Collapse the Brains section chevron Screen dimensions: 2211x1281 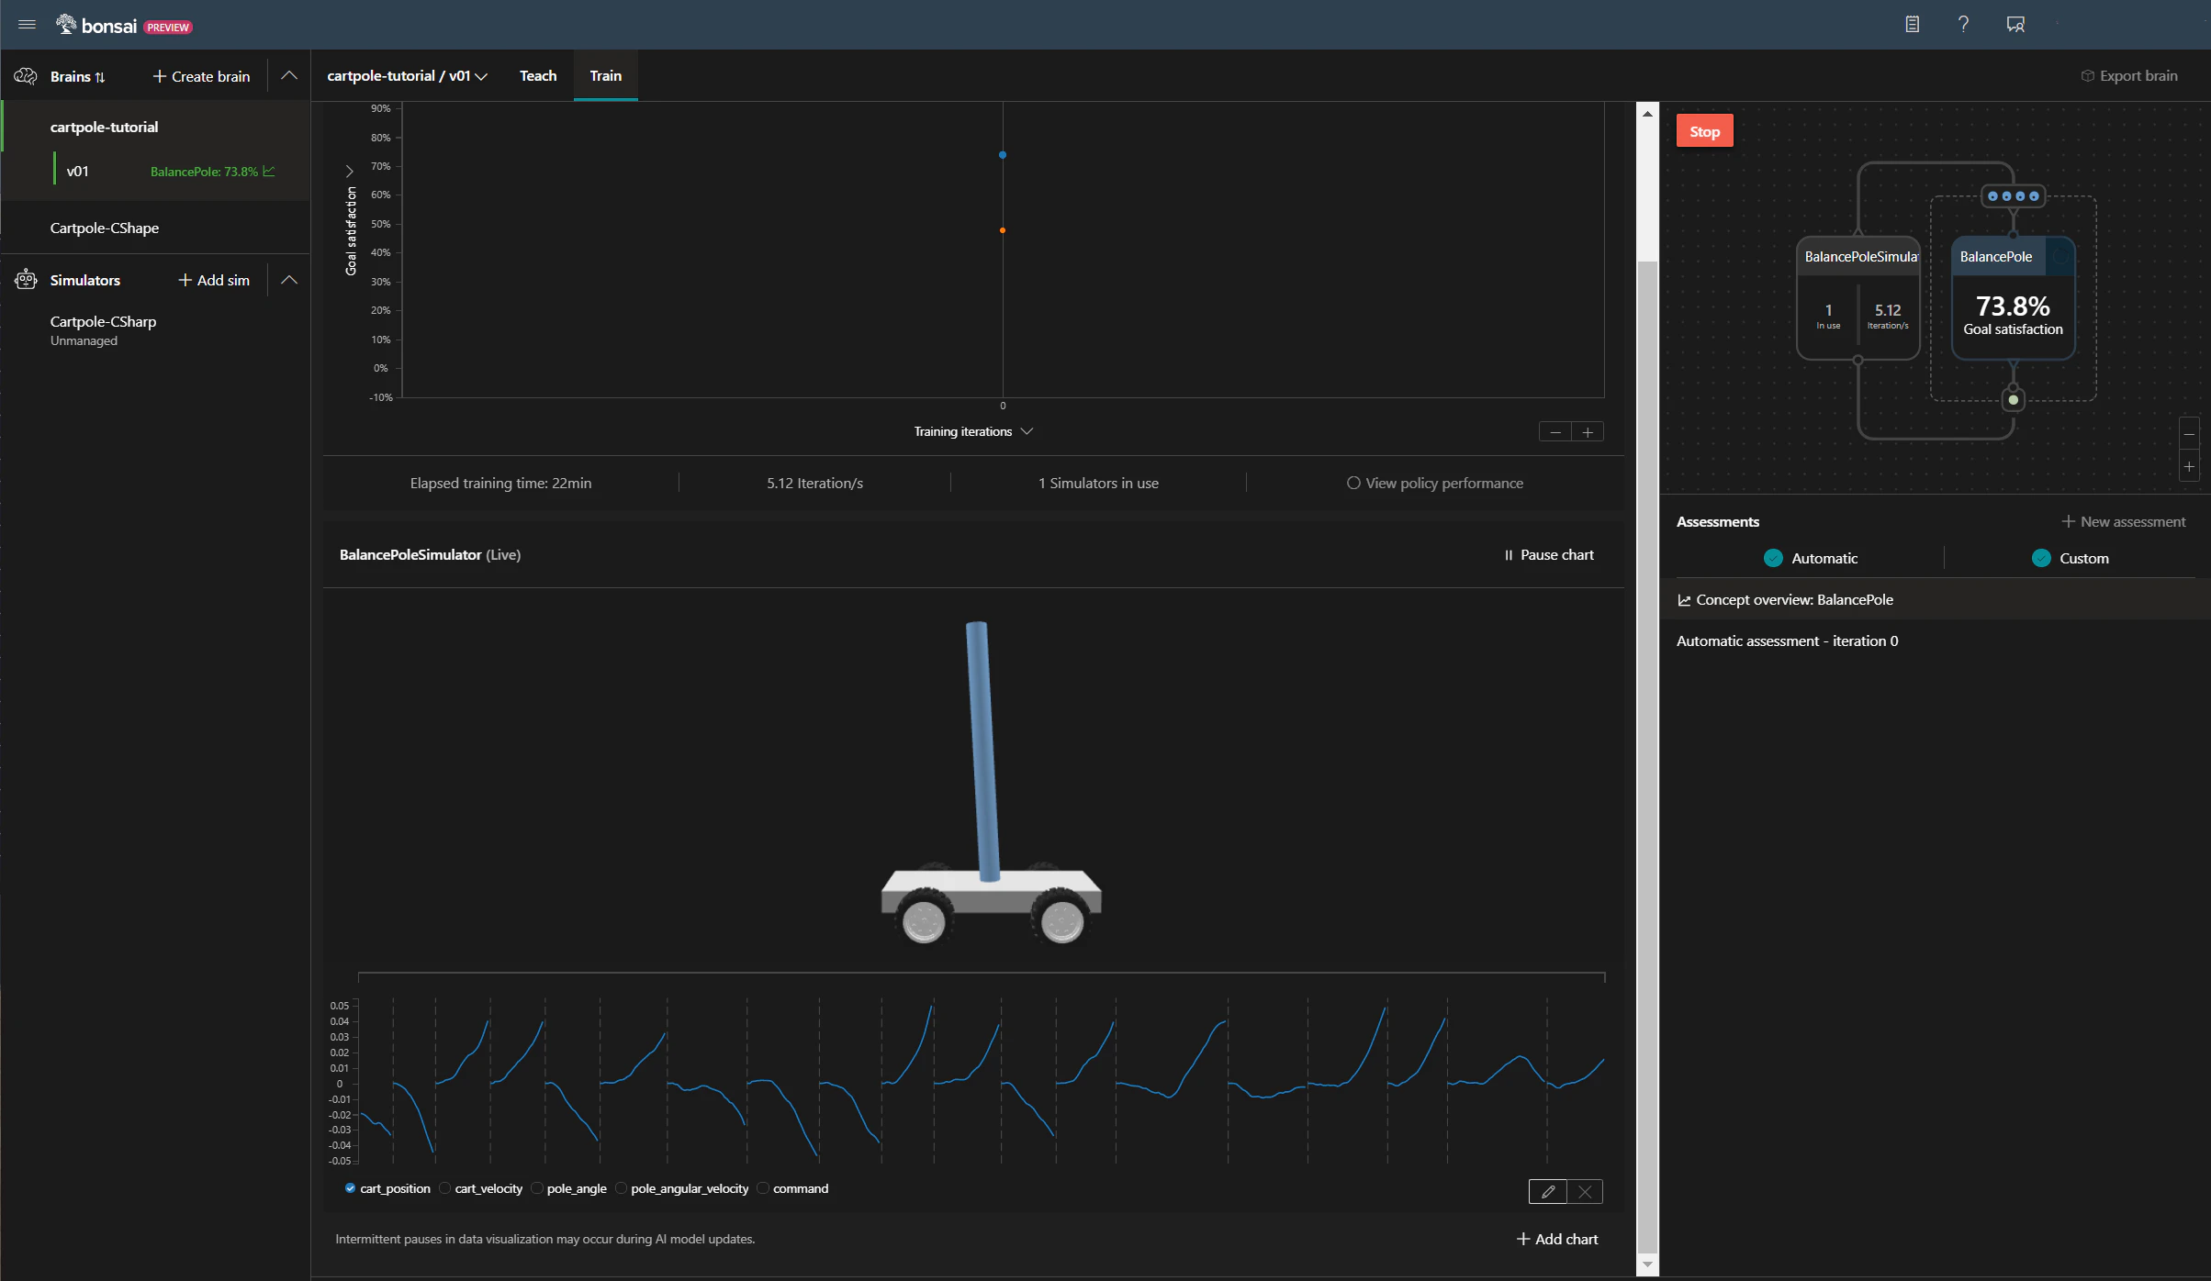tap(289, 75)
